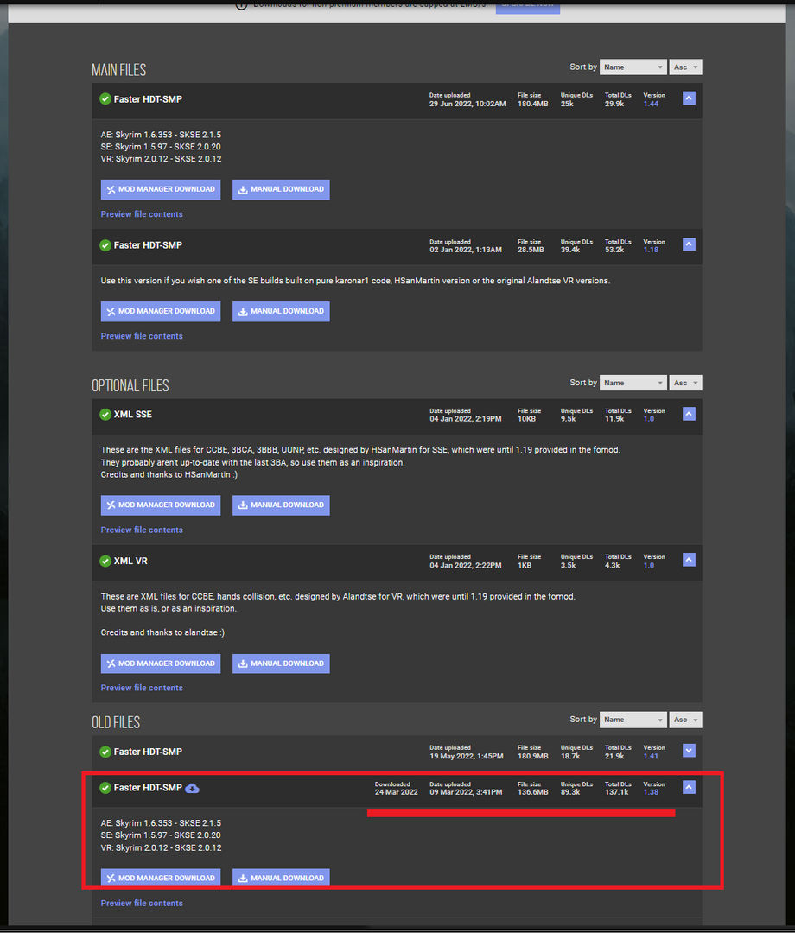This screenshot has height=933, width=795.
Task: Click Faster HDT-SMP title of 29 Jun 2022 file
Action: [148, 99]
